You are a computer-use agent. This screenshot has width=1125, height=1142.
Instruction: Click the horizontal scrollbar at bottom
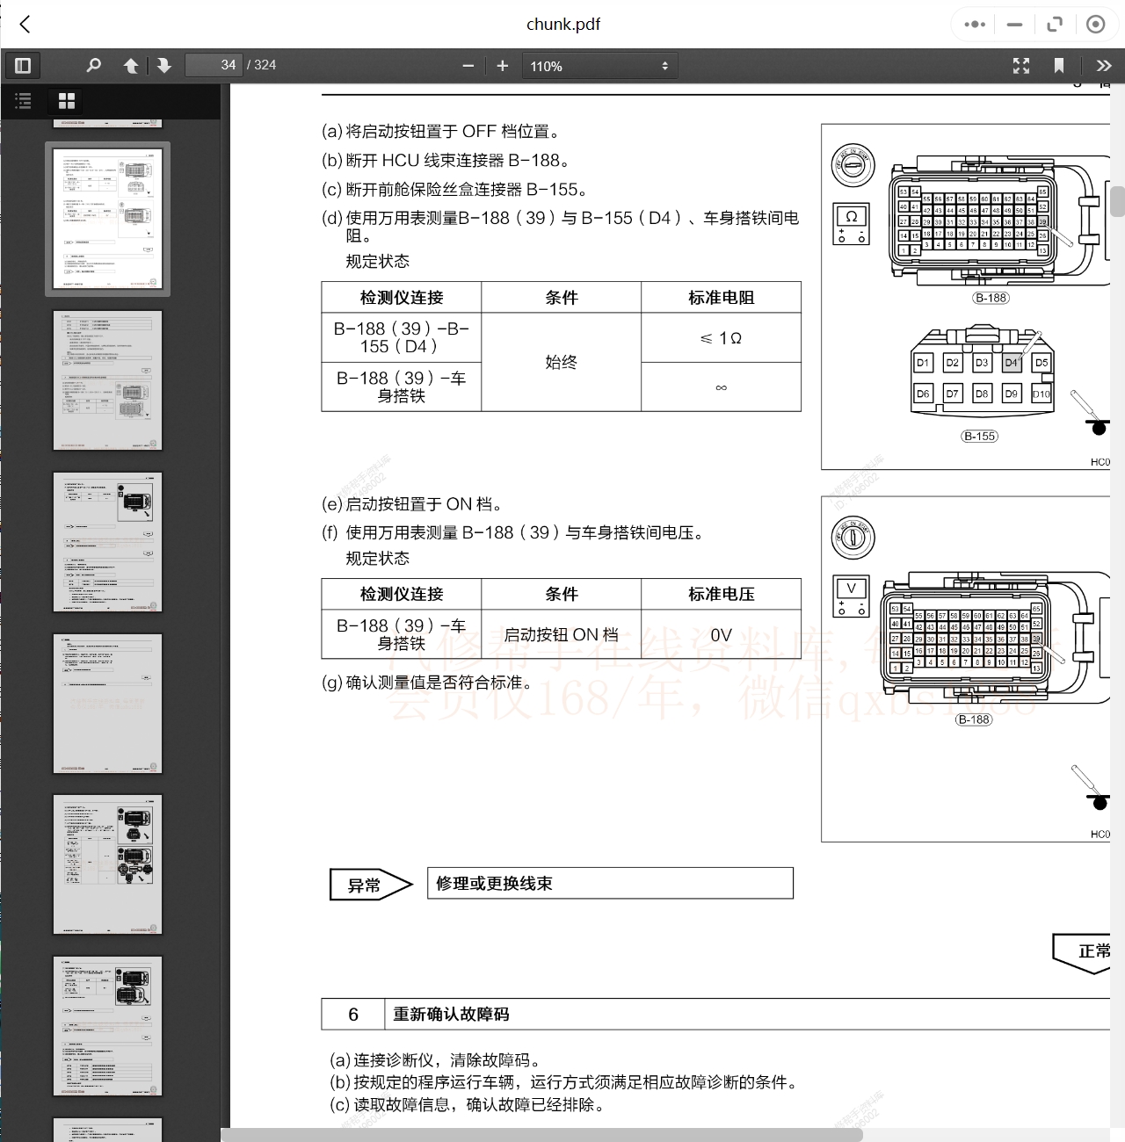(x=541, y=1134)
